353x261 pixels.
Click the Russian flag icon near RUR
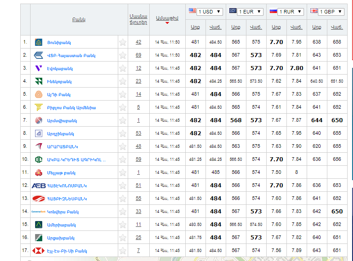click(x=273, y=11)
